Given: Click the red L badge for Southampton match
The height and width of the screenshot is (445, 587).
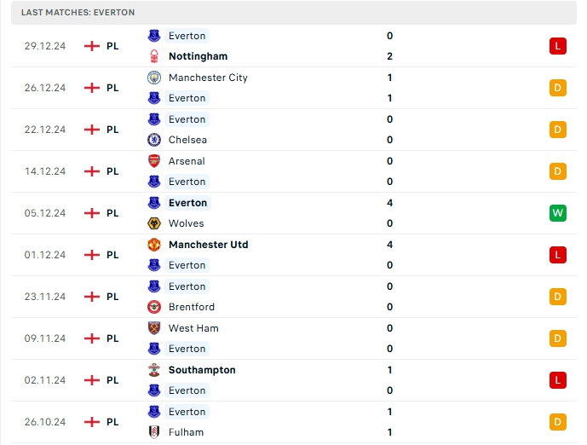Looking at the screenshot, I should [558, 380].
